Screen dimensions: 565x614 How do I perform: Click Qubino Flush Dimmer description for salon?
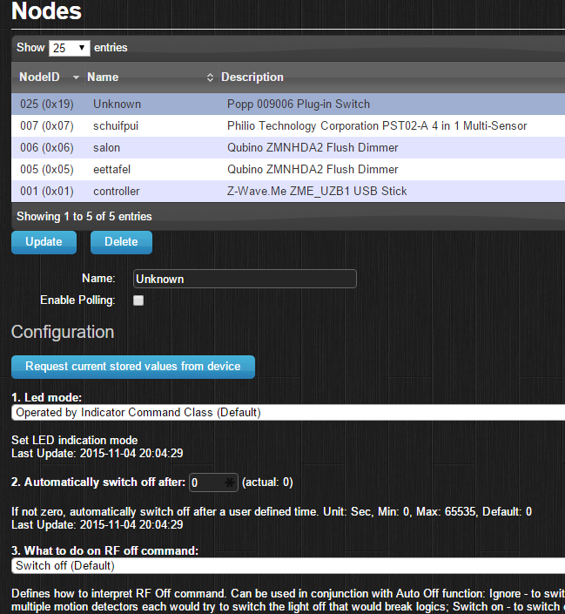click(x=313, y=148)
